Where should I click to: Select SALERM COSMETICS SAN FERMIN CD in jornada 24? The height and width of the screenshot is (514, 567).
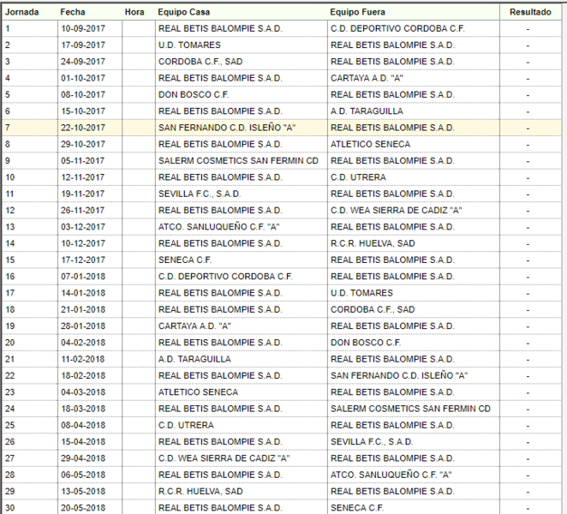pyautogui.click(x=410, y=409)
